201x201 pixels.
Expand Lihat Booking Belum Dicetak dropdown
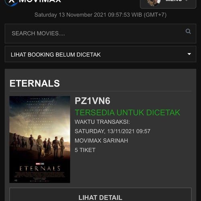tap(100, 54)
